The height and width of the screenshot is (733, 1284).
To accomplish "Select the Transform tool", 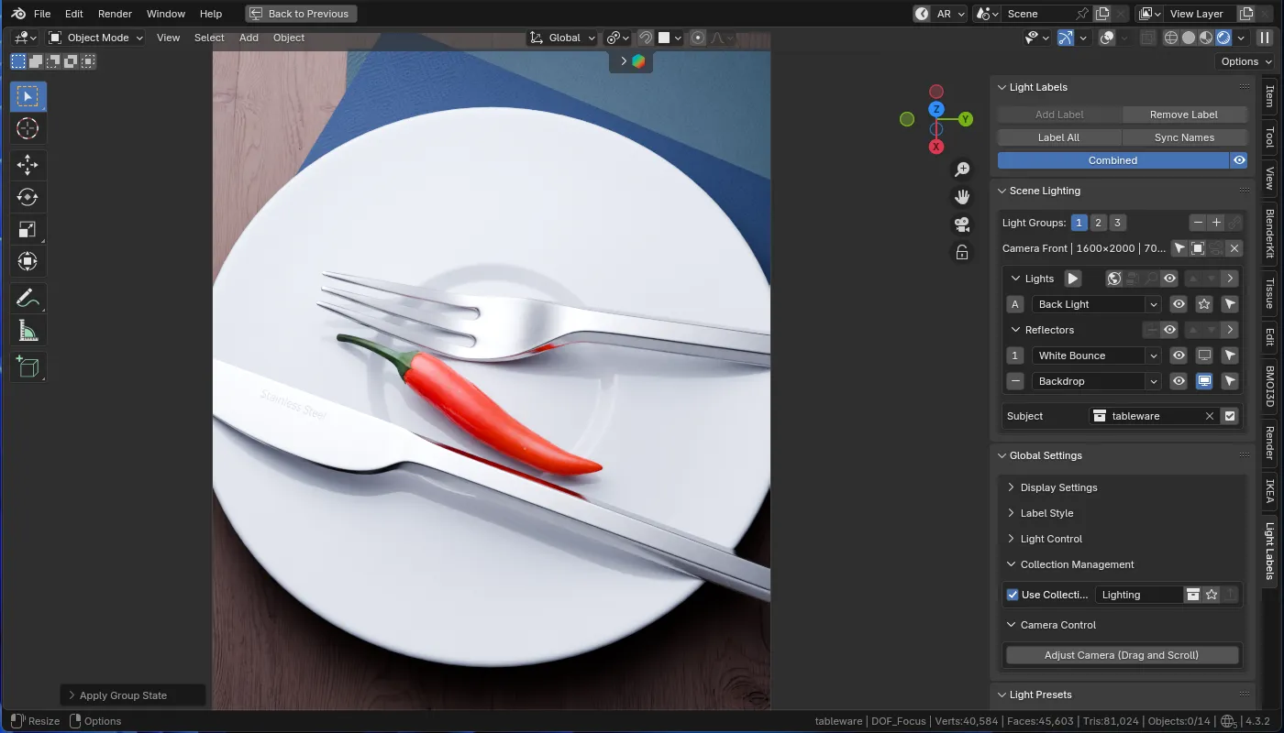I will coord(28,261).
